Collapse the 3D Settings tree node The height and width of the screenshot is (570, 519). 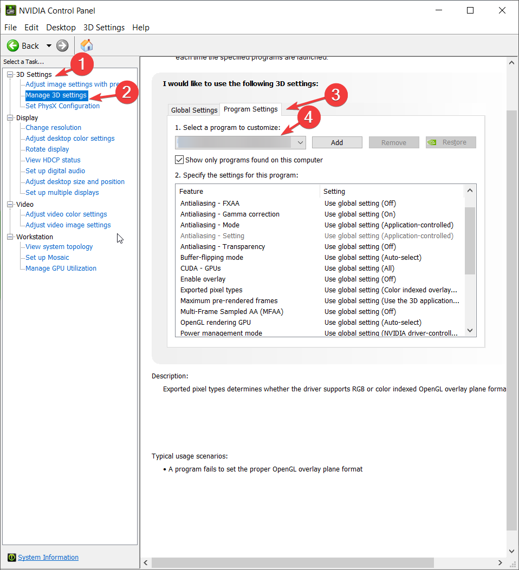[10, 74]
